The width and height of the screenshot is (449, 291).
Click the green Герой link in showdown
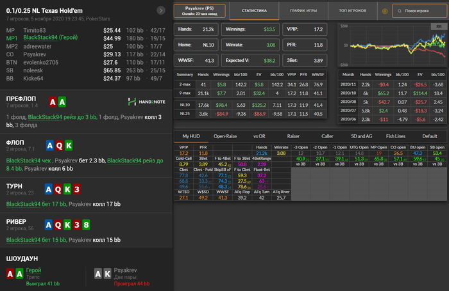click(33, 270)
